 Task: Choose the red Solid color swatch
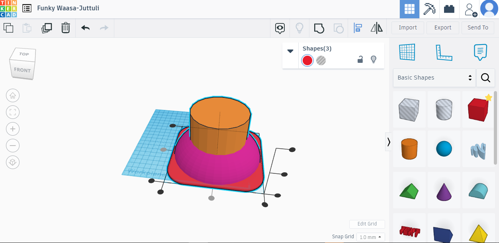pos(307,60)
